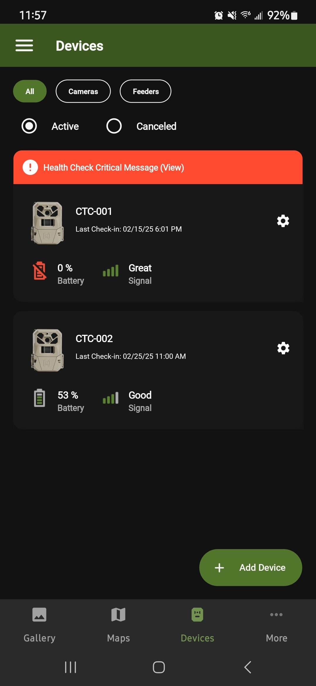Tap the critical alert exclamation icon
Image resolution: width=316 pixels, height=686 pixels.
click(30, 167)
